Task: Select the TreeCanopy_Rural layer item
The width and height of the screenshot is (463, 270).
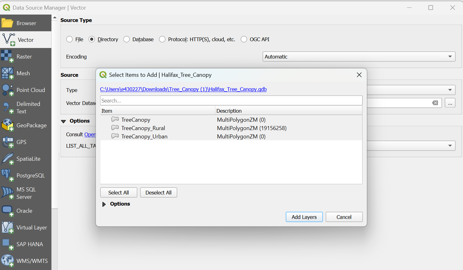Action: (143, 128)
